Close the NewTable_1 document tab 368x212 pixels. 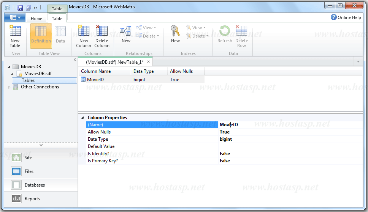(148, 62)
